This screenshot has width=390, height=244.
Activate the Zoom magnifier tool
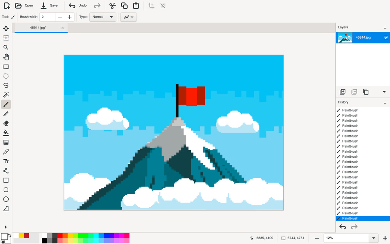click(x=6, y=47)
